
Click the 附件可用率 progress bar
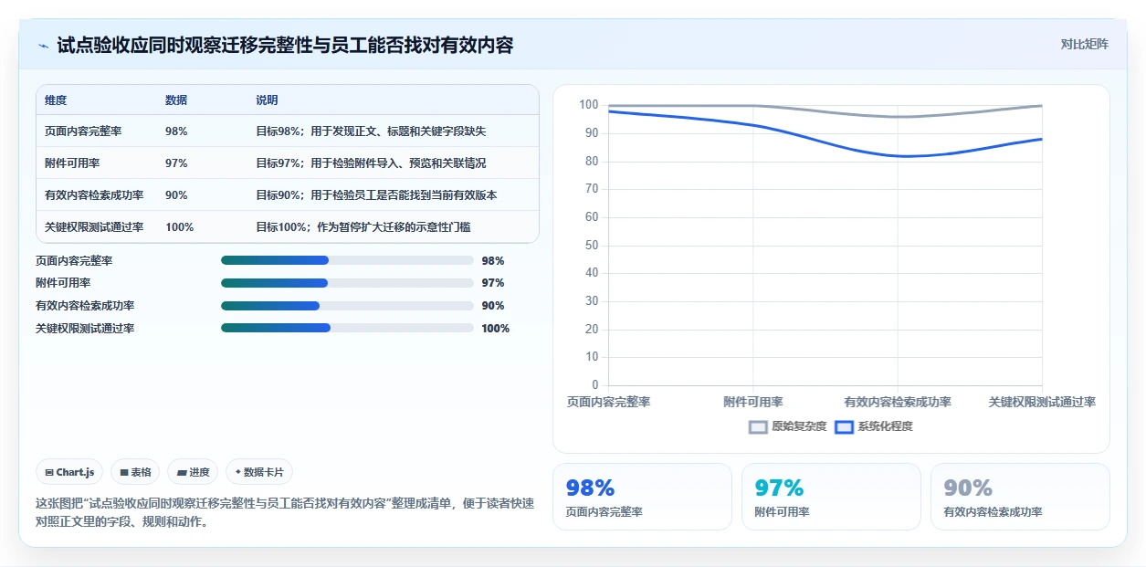point(347,283)
